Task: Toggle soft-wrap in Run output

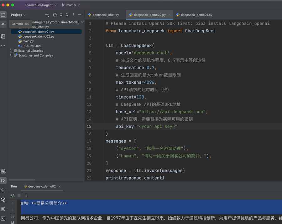Action: pyautogui.click(x=13, y=216)
